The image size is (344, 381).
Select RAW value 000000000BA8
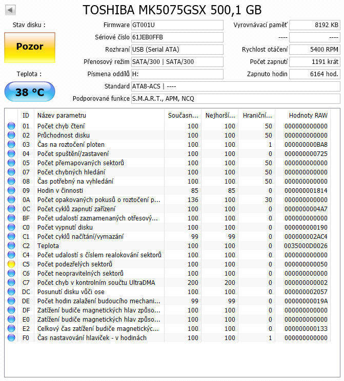306,144
